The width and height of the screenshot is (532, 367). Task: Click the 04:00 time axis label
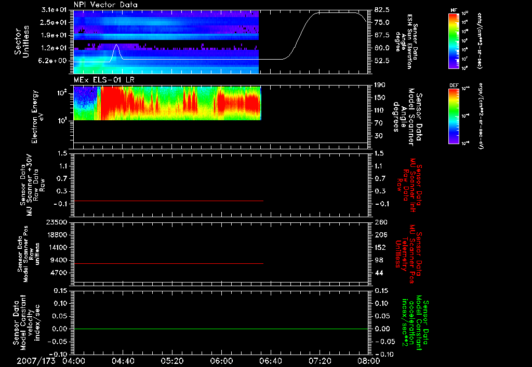coord(74,361)
